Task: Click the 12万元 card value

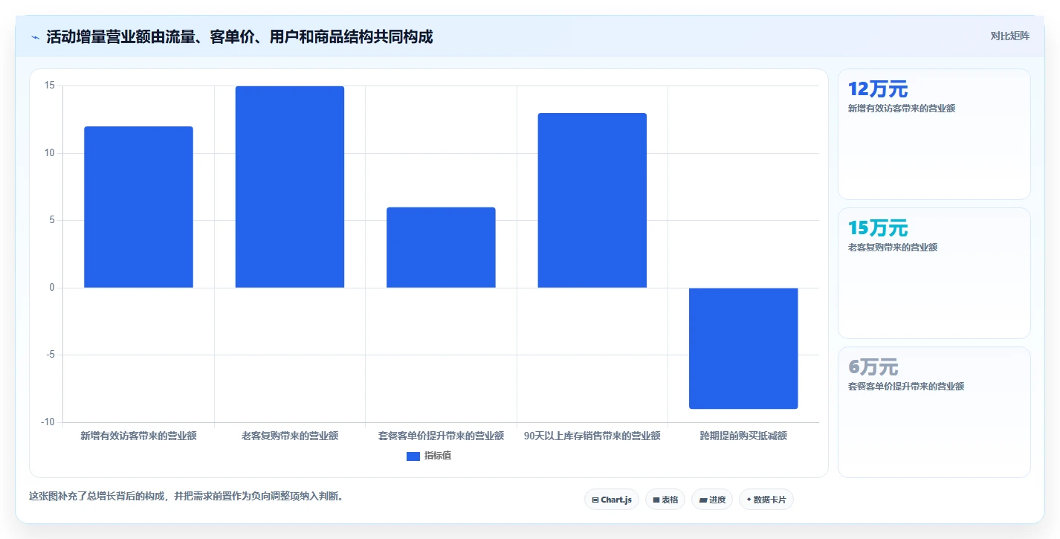Action: coord(878,89)
